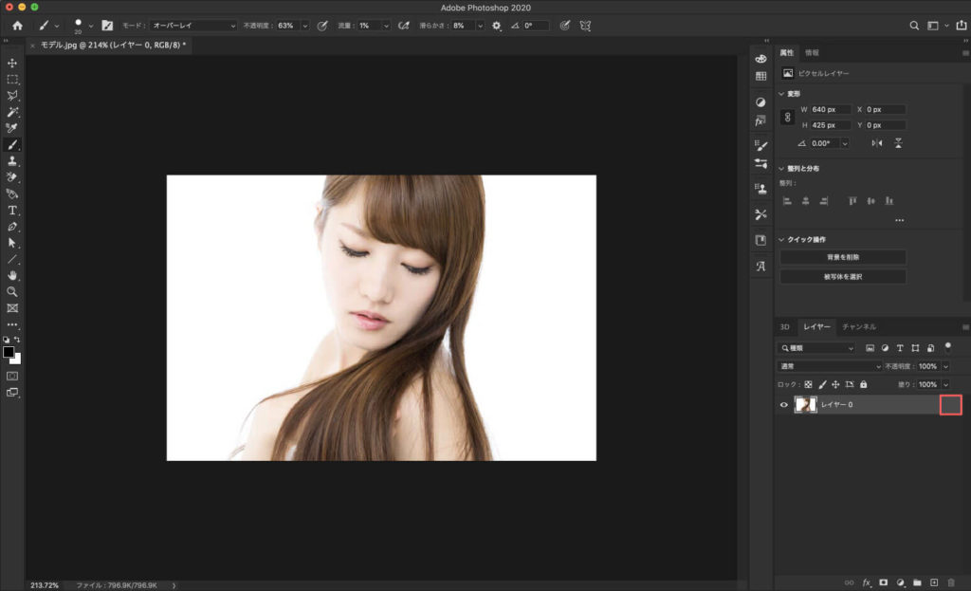Viewport: 971px width, 591px height.
Task: Reset to default foreground and background colors
Action: [7, 340]
